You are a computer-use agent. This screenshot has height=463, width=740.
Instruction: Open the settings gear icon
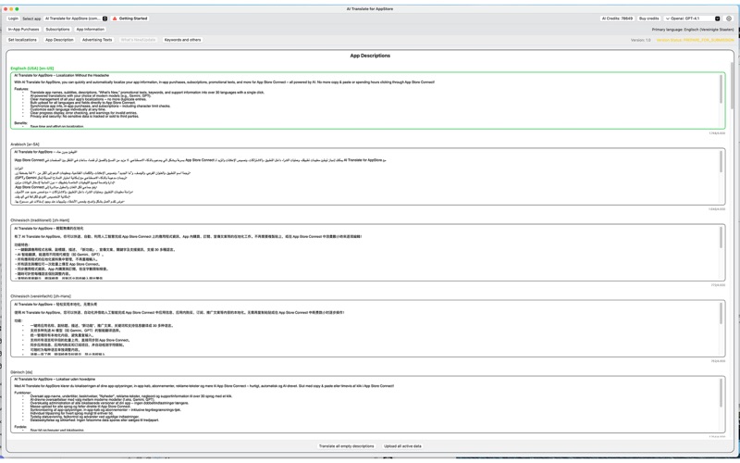[729, 19]
